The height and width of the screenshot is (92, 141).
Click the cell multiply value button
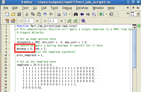[x=61, y=21]
